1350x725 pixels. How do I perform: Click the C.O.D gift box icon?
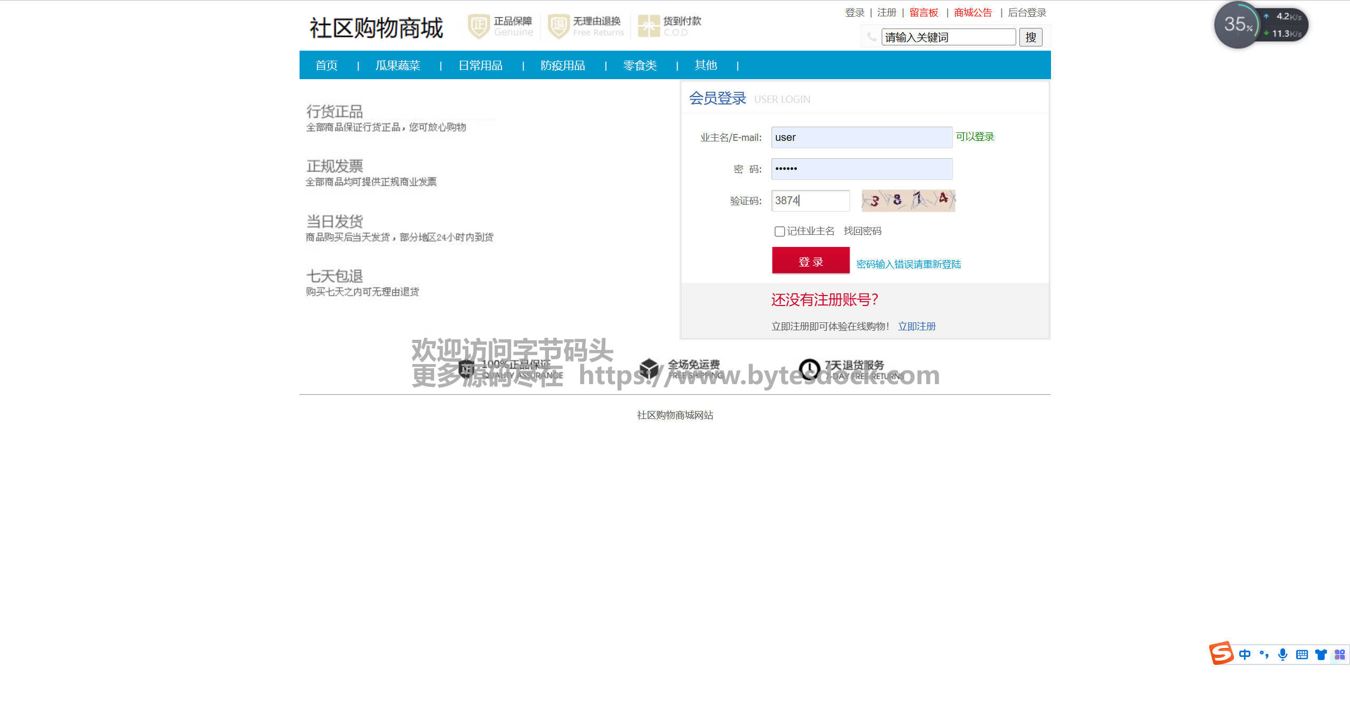[649, 26]
